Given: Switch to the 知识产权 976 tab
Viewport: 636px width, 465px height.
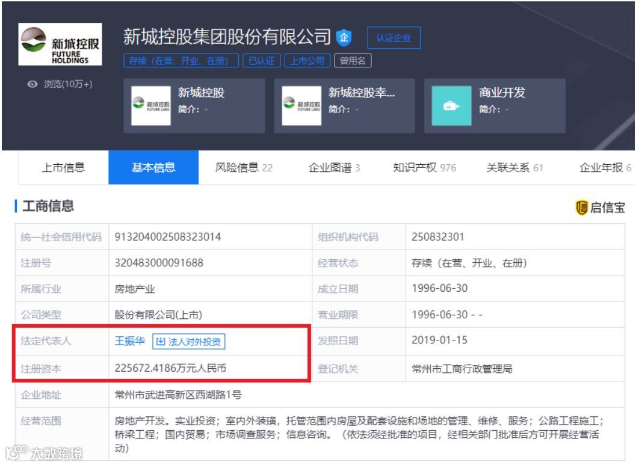Looking at the screenshot, I should pos(424,167).
